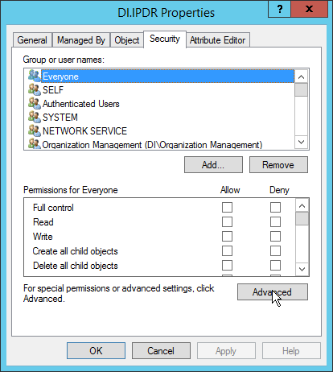333x372 pixels.
Task: Select the Everyone group icon
Action: (35, 76)
